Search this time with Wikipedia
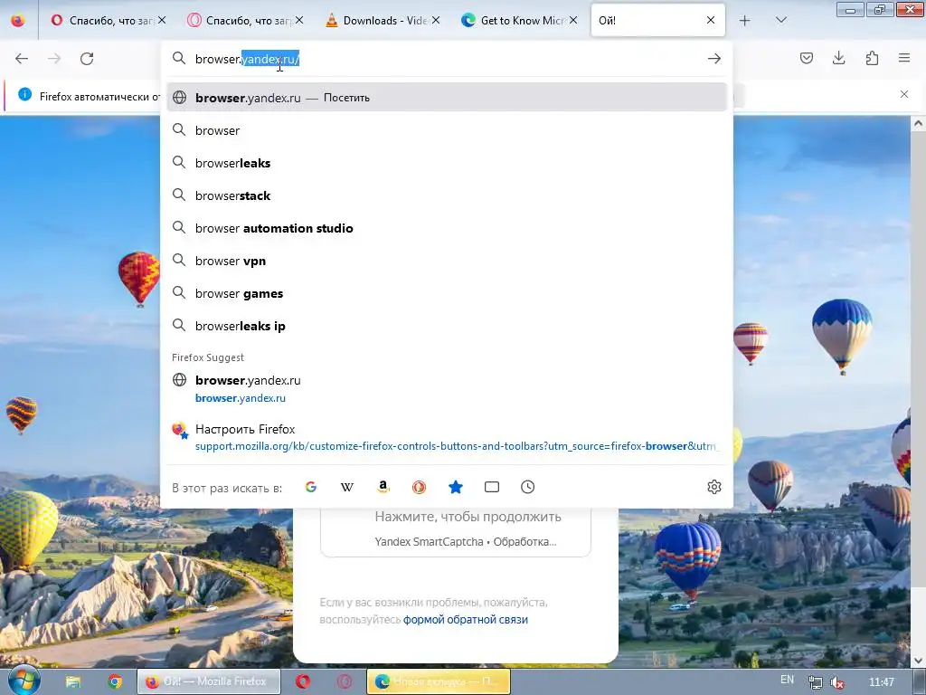Screen dimensions: 926x695 [x=347, y=487]
